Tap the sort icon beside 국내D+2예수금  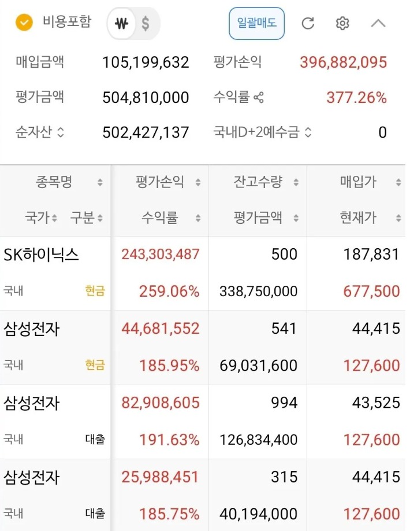[x=307, y=132]
